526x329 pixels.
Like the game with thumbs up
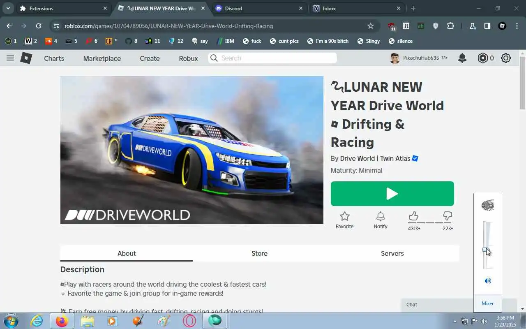(413, 216)
